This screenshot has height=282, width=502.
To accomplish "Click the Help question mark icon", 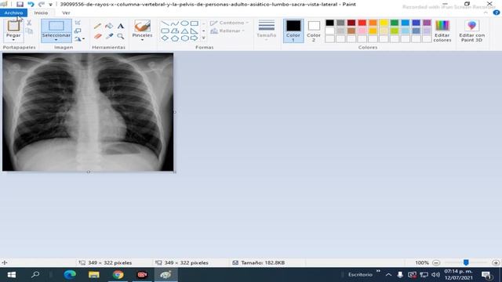I will pyautogui.click(x=497, y=13).
